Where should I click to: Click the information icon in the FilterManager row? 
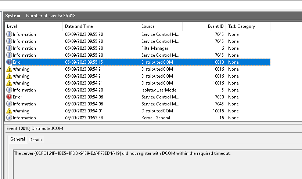[x=9, y=48]
